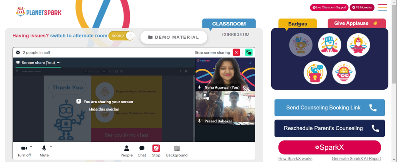Click the PlanetSpark logo
The image size is (397, 162).
tap(39, 12)
